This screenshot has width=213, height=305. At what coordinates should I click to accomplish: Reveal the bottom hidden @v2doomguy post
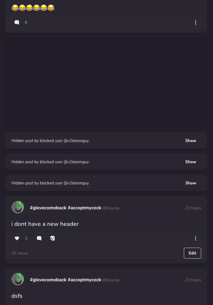pos(191,183)
